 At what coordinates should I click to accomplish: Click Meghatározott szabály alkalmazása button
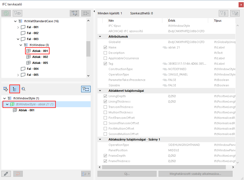click(x=195, y=174)
